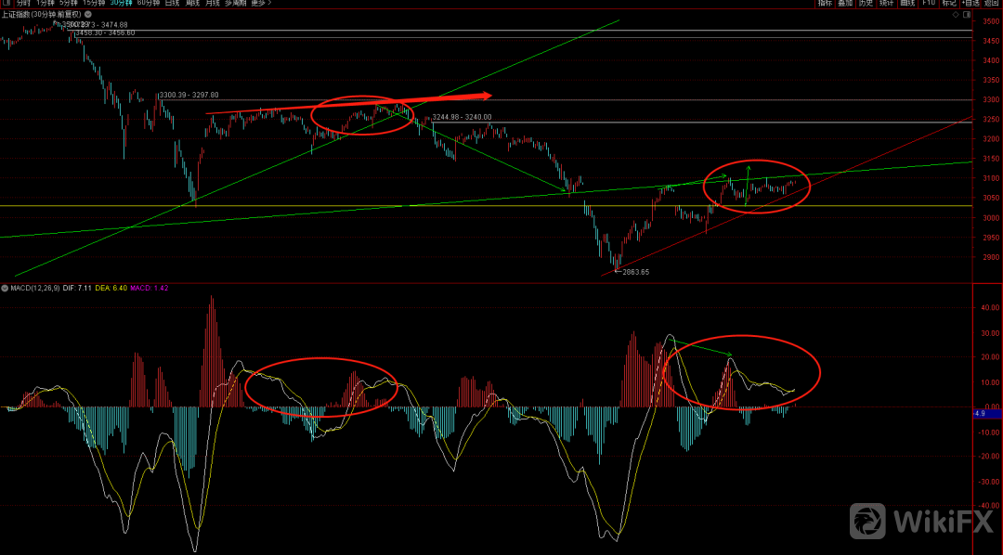1003x555 pixels.
Task: Select the 15分钟 timeframe
Action: click(95, 4)
